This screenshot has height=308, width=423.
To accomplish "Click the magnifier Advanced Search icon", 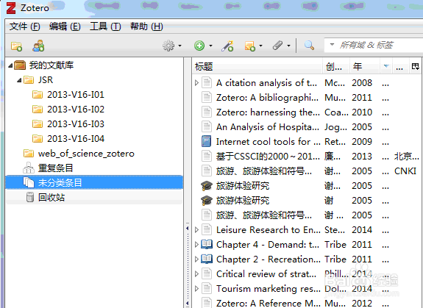I will point(309,46).
